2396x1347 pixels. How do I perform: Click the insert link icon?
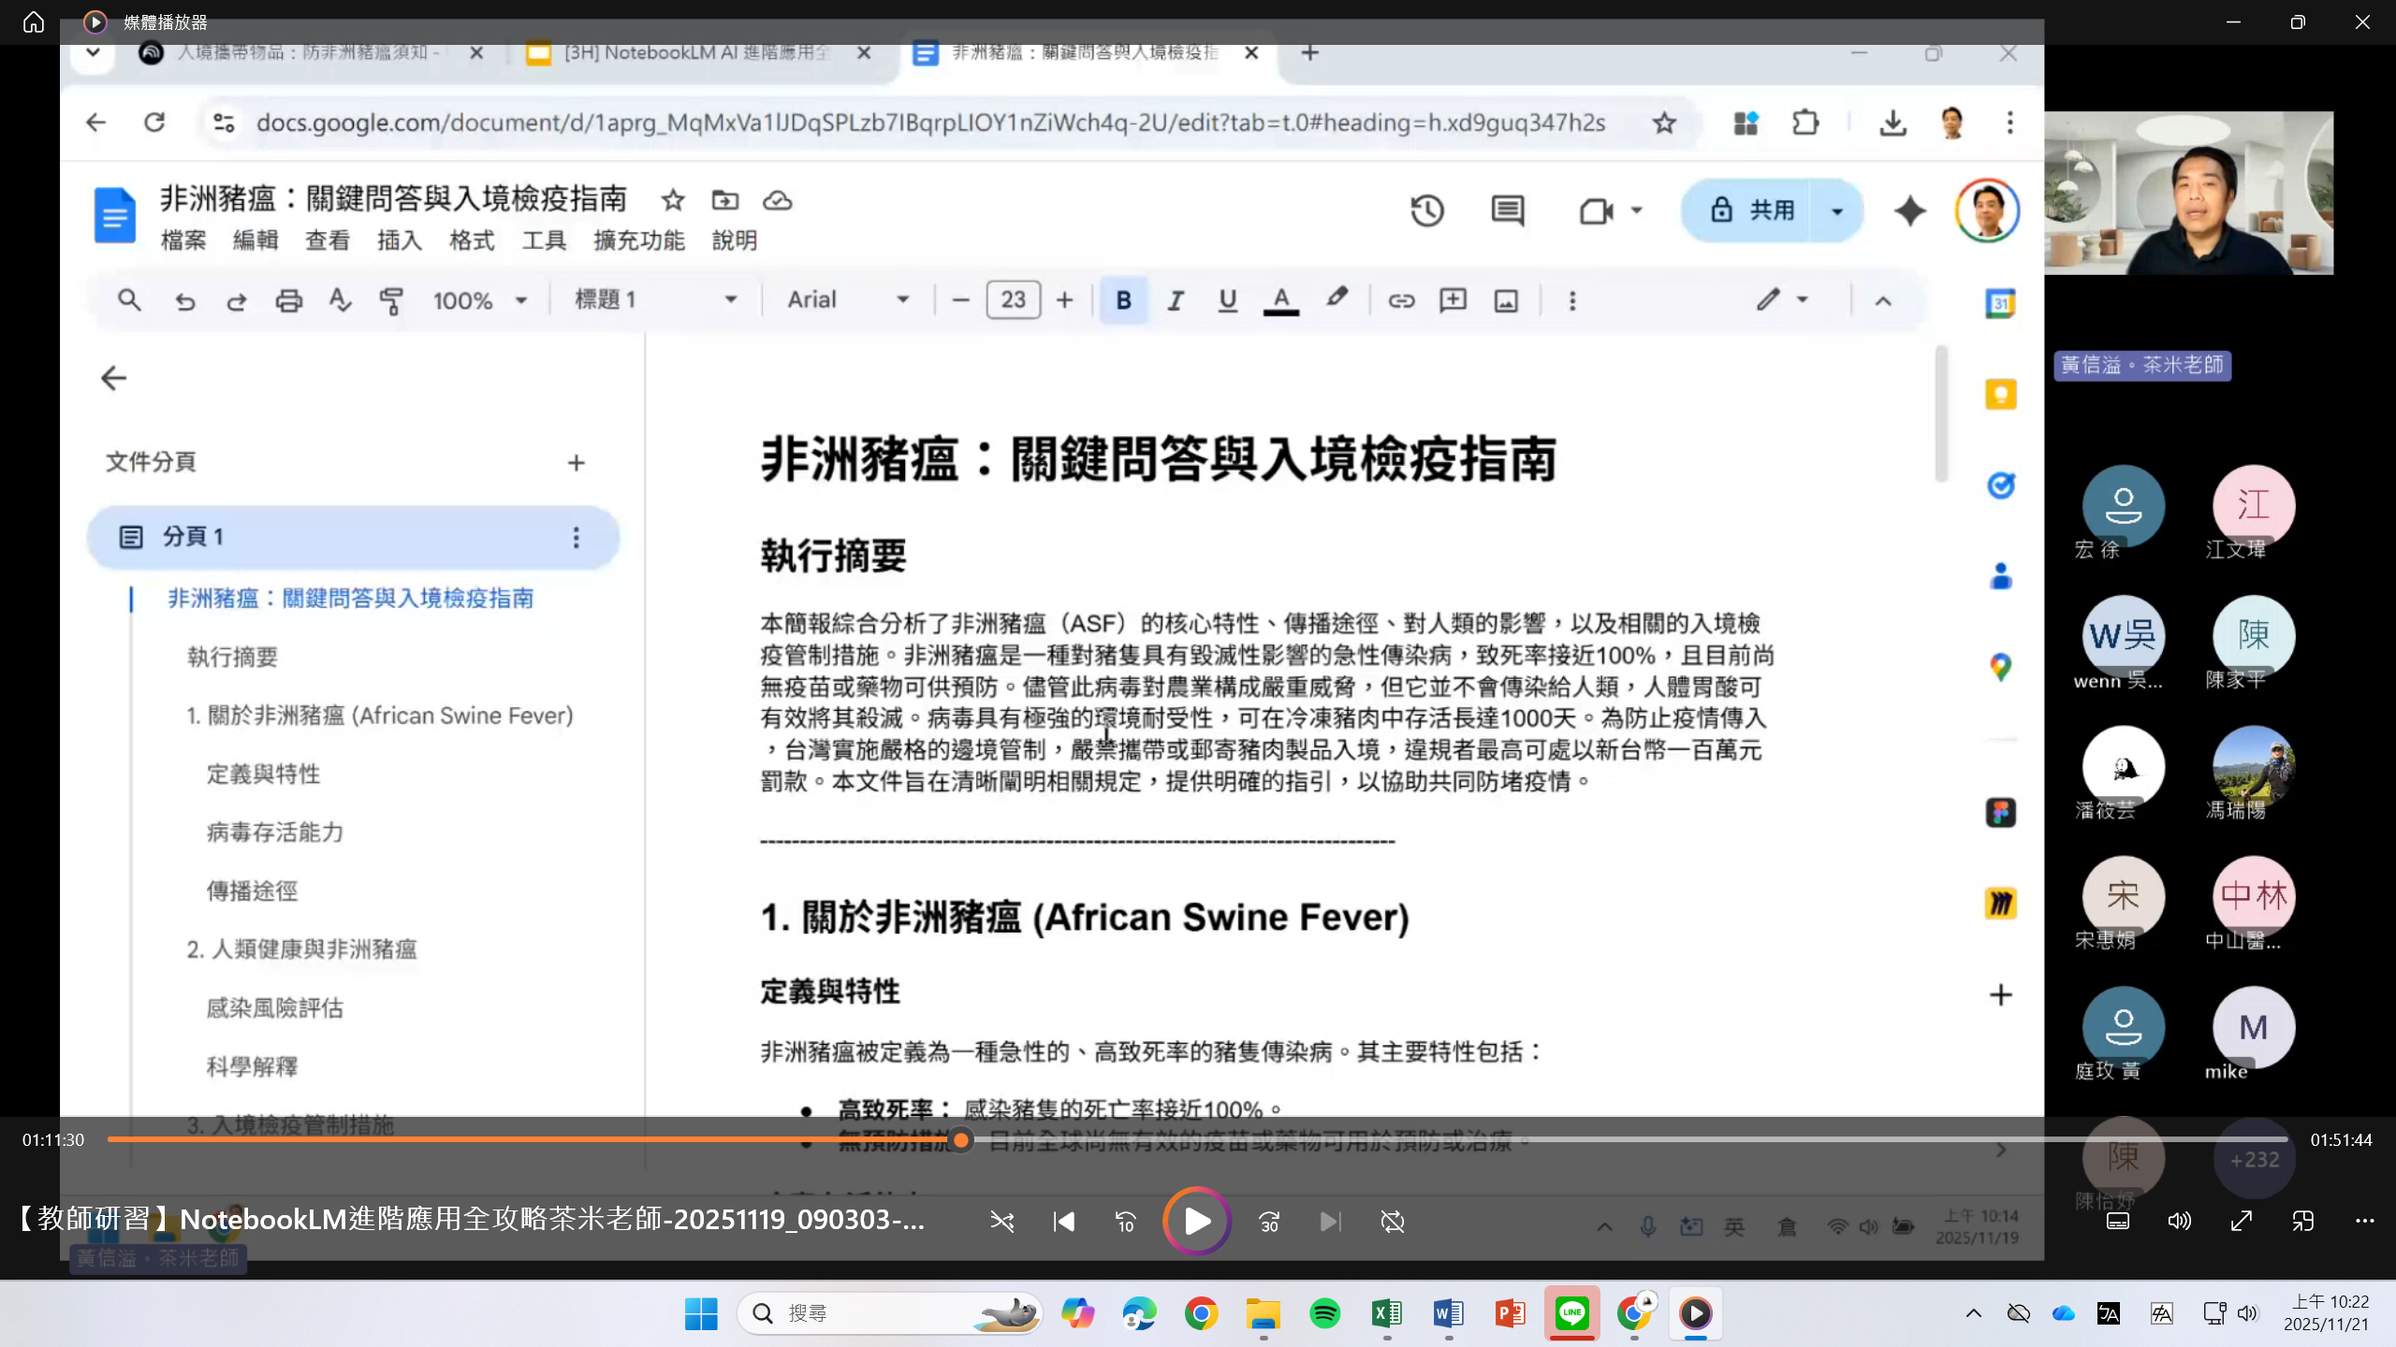pyautogui.click(x=1401, y=300)
